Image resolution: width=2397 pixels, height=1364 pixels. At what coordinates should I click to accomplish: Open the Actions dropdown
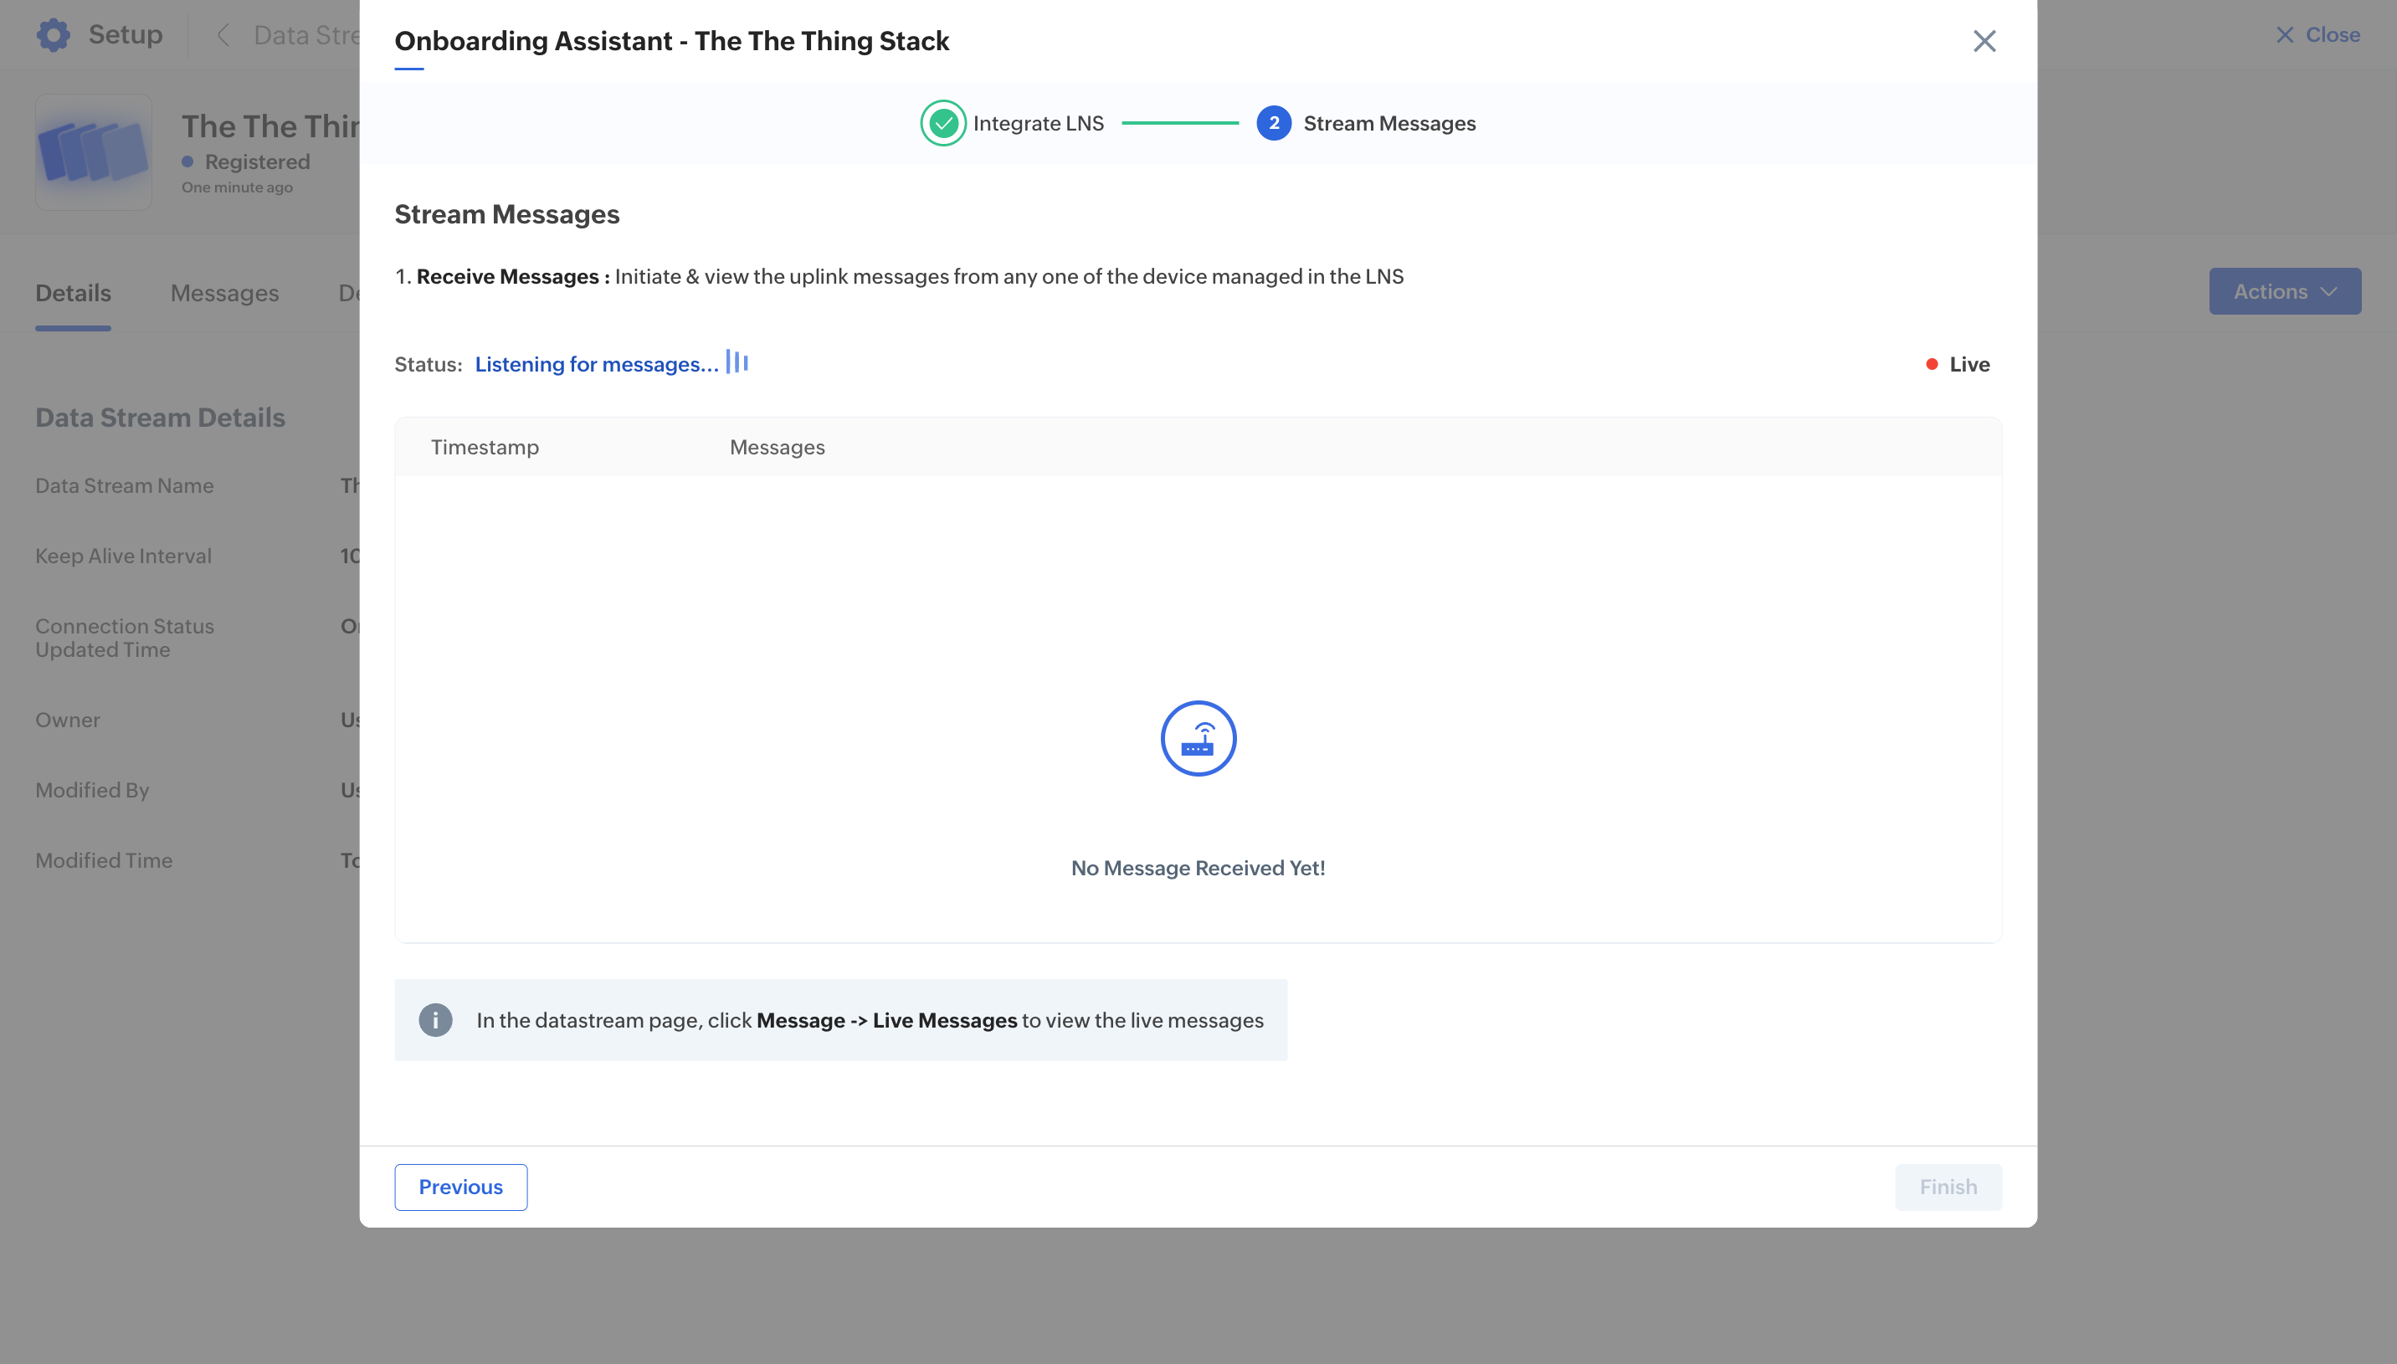[2284, 291]
